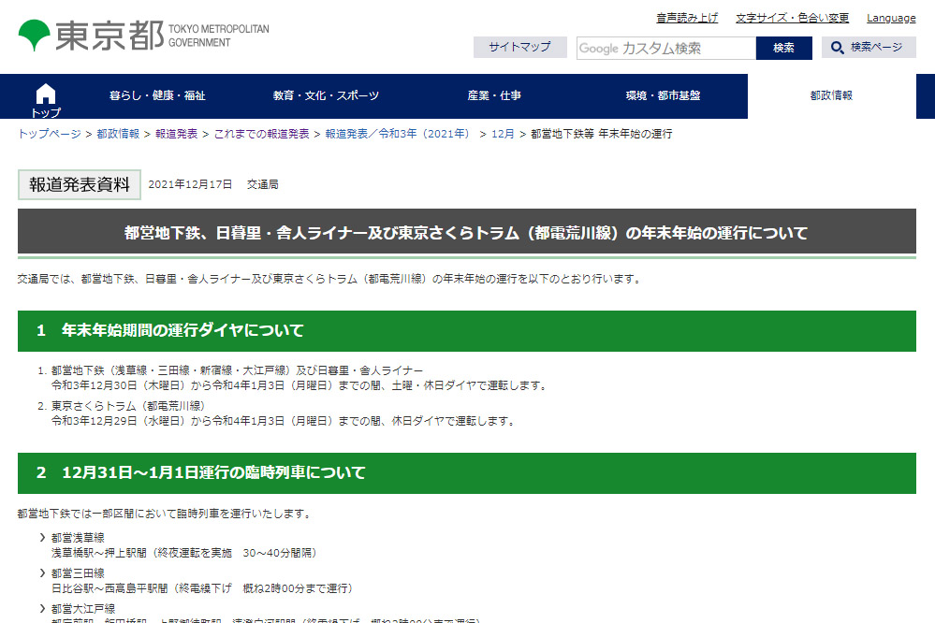The width and height of the screenshot is (935, 623).
Task: Click the 検索 search button
Action: pos(783,47)
